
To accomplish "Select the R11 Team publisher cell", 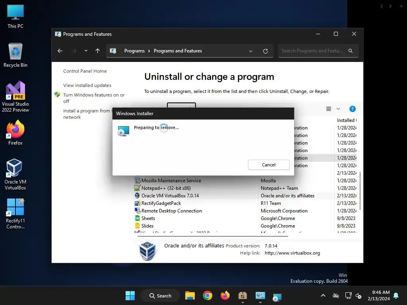I will click(271, 203).
